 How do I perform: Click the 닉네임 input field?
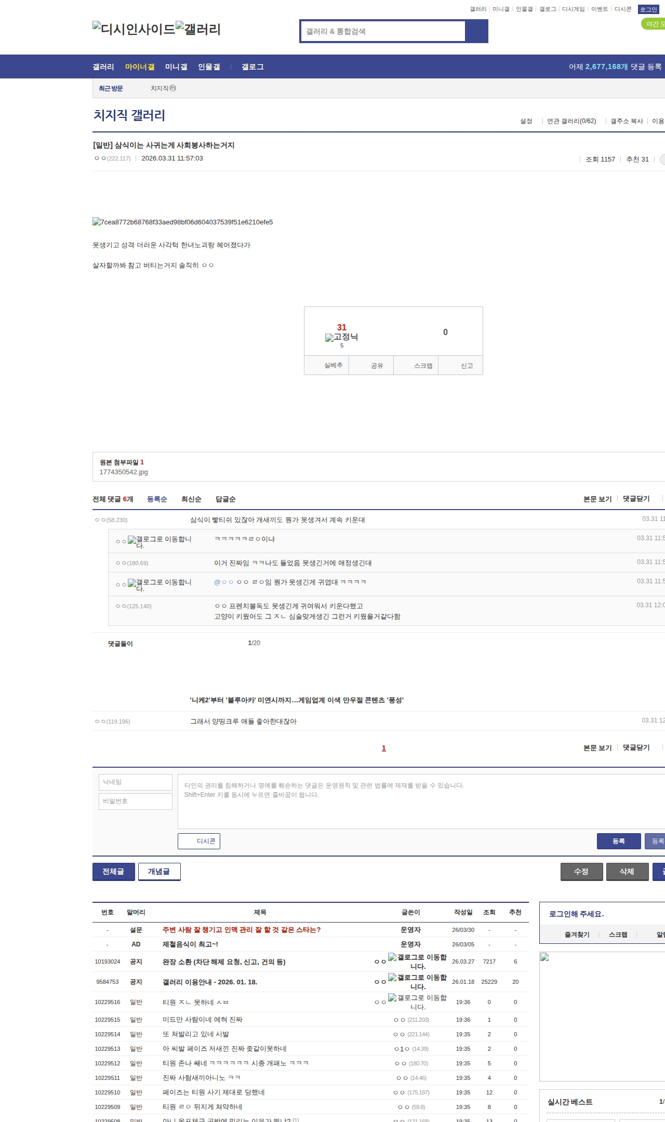point(136,782)
